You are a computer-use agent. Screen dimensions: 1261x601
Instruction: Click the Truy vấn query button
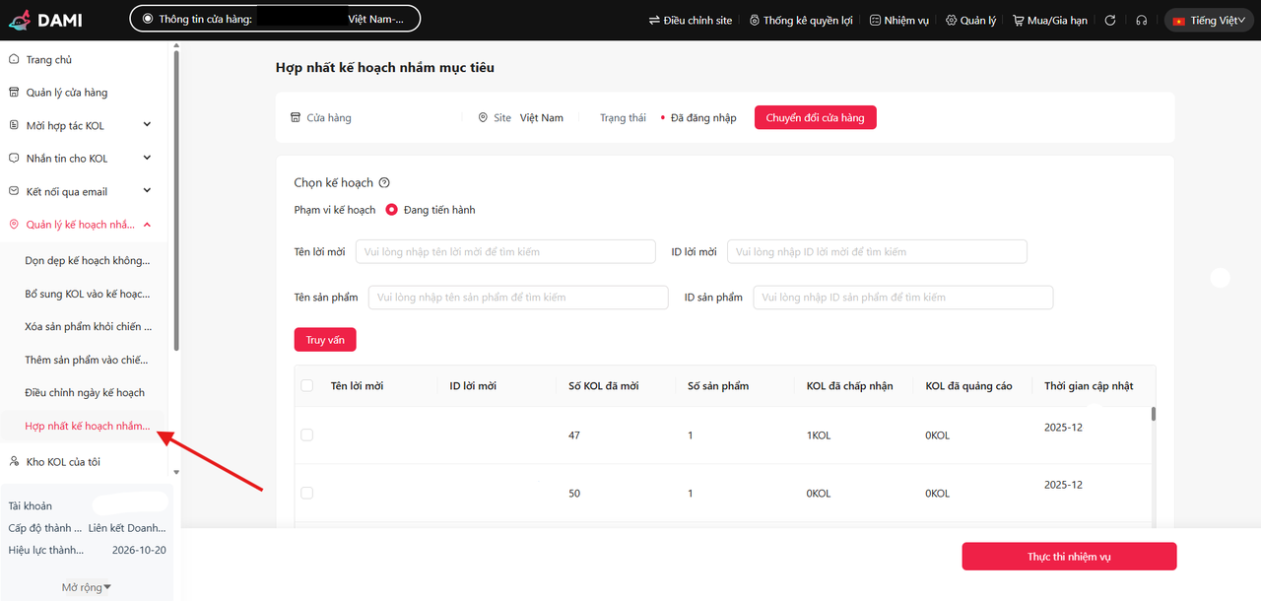pos(324,340)
